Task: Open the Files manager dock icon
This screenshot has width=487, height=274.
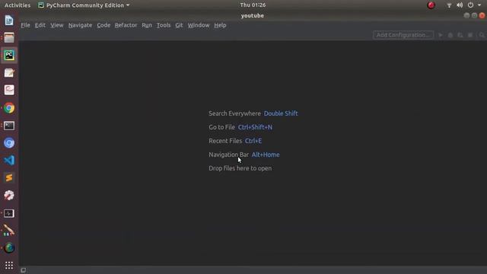Action: click(x=9, y=38)
